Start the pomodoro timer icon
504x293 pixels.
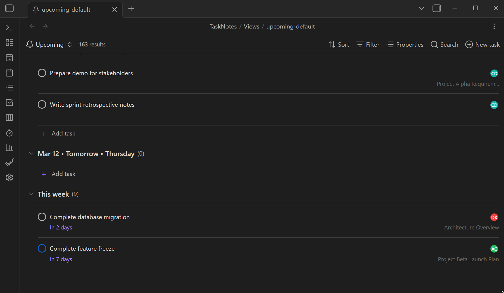pyautogui.click(x=9, y=133)
